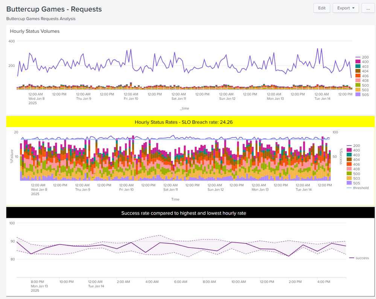Screen dimensions: 376x299
Task: Toggle the threshold entry in the rates legend
Action: pos(356,188)
